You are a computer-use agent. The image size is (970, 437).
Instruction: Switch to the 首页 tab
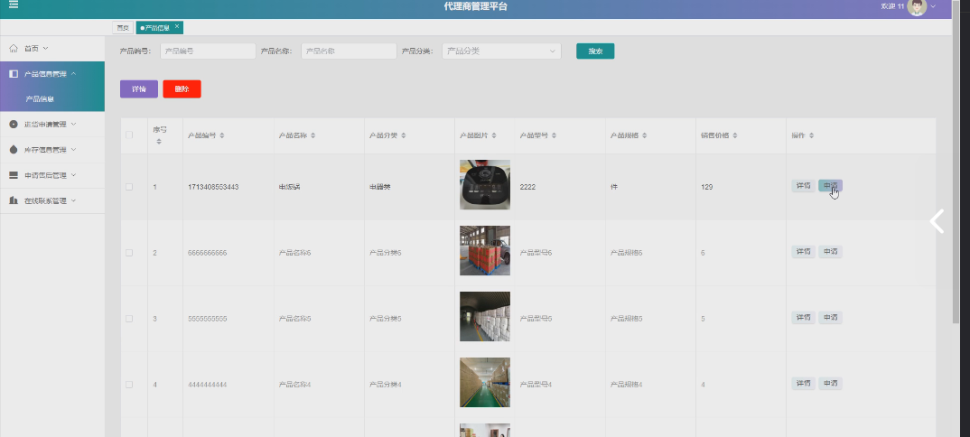click(123, 28)
